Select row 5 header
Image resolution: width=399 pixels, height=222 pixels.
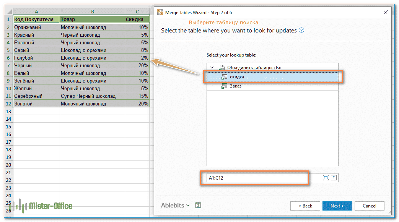(x=8, y=50)
